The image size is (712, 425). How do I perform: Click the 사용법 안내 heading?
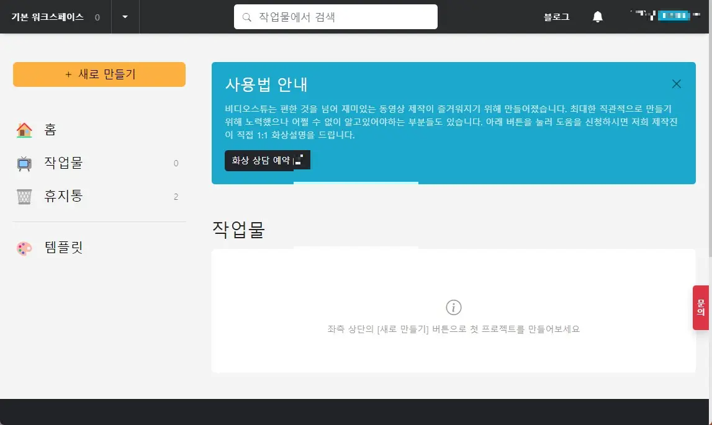(266, 84)
